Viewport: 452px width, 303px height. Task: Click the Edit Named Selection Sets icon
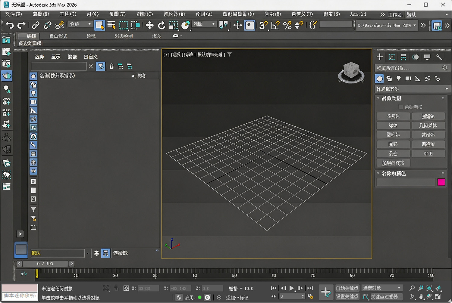click(x=313, y=25)
